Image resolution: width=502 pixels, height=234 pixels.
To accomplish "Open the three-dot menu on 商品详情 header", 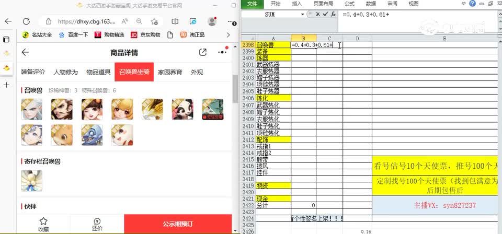I will click(x=222, y=52).
